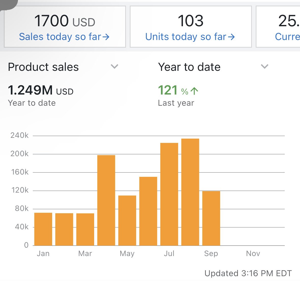Select the March bar in the chart
The height and width of the screenshot is (281, 300).
point(85,229)
